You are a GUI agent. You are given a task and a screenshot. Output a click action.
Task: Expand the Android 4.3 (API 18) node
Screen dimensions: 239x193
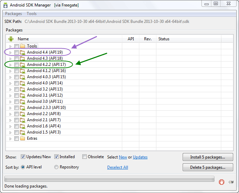(x=10, y=59)
